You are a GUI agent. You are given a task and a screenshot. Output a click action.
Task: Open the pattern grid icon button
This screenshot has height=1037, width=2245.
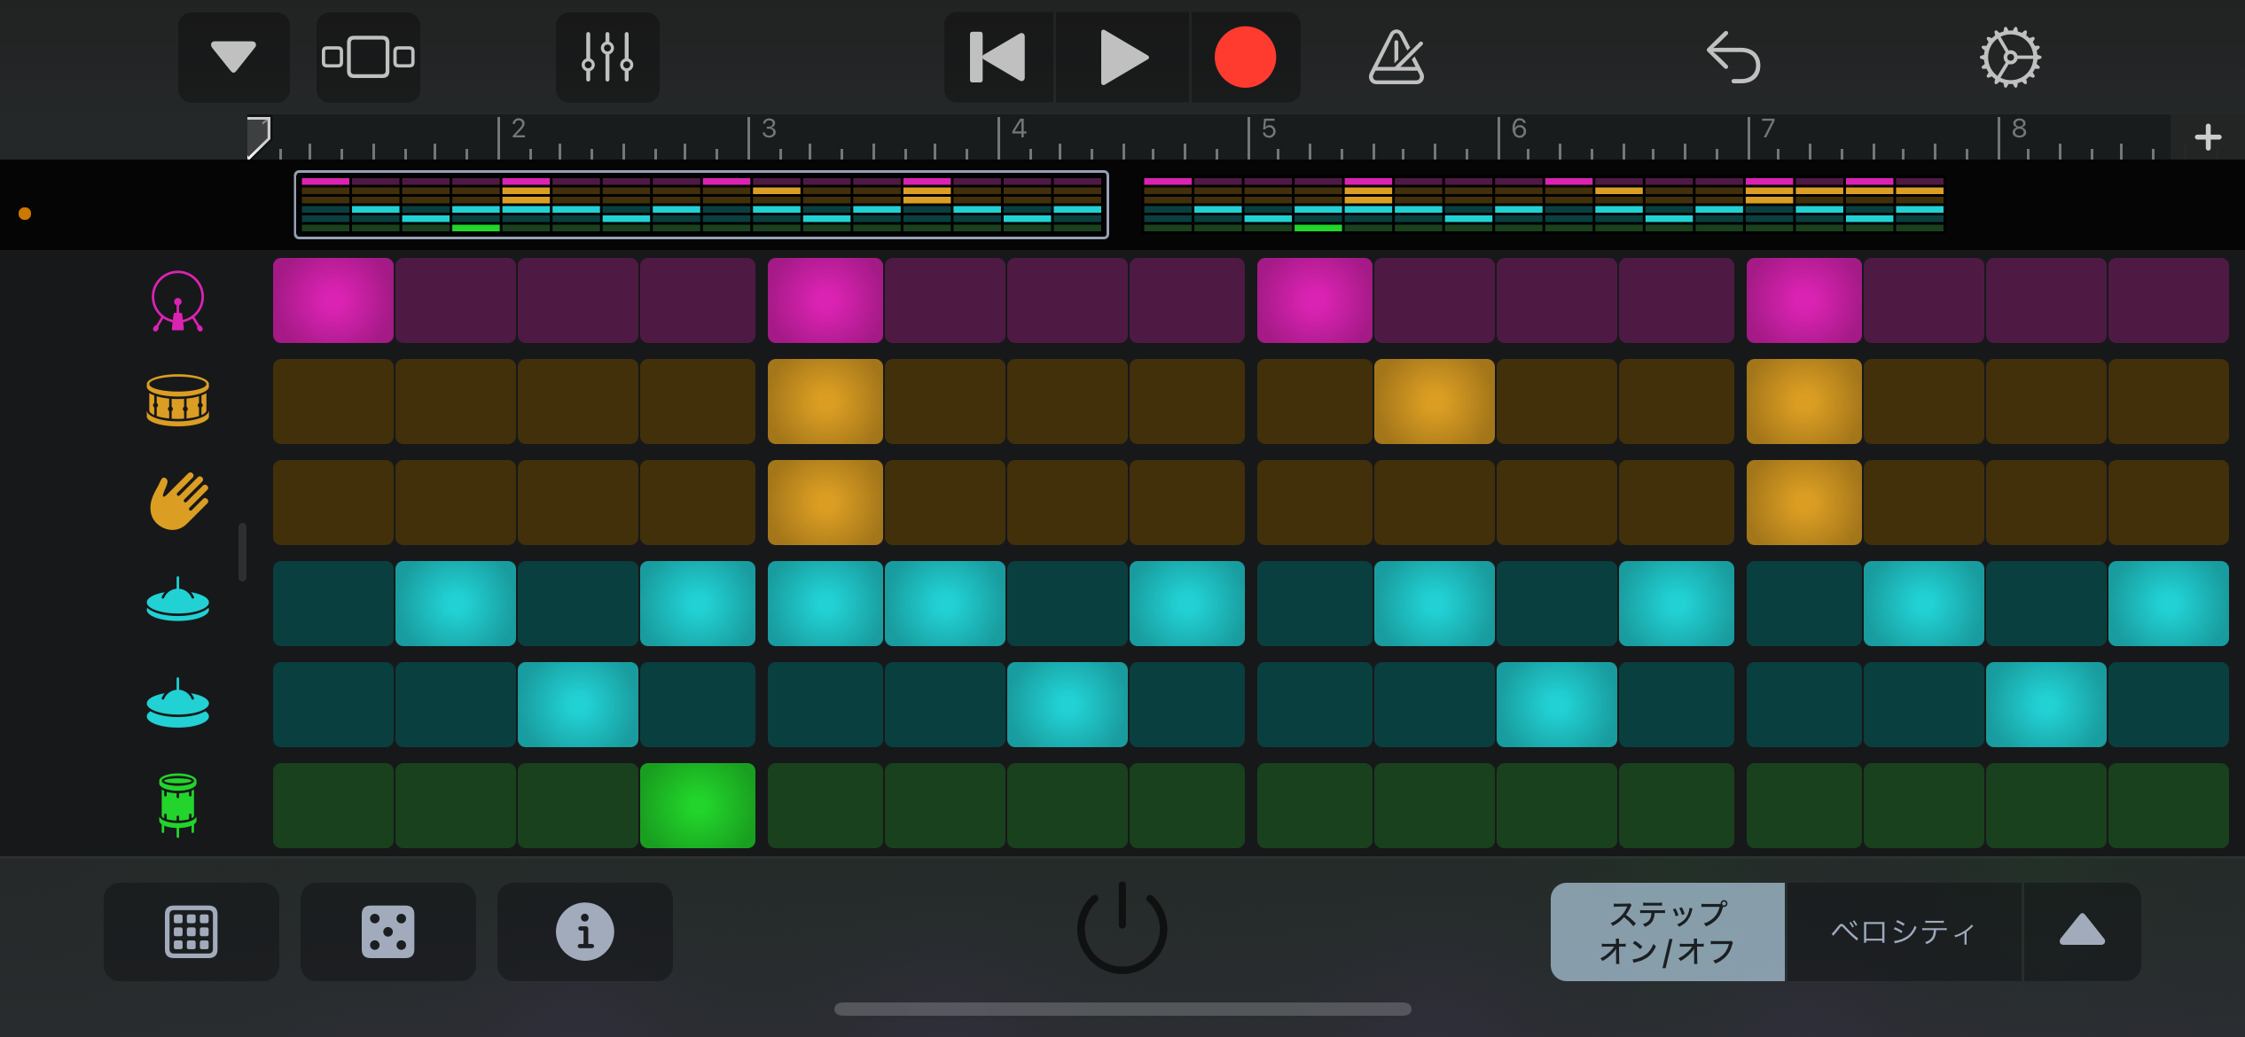(192, 932)
